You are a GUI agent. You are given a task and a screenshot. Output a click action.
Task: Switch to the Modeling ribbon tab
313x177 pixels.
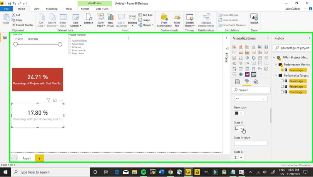52,9
